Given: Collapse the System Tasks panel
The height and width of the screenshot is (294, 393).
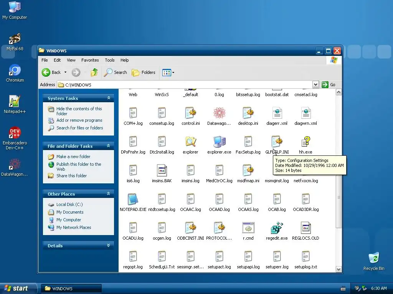Looking at the screenshot, I should click(x=109, y=98).
